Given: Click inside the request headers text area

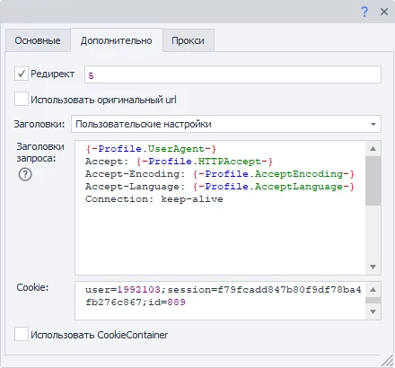Looking at the screenshot, I should tap(220, 207).
